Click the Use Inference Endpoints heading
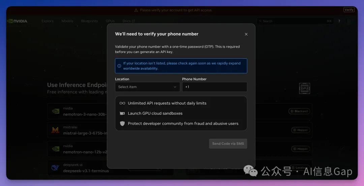 [x=77, y=85]
